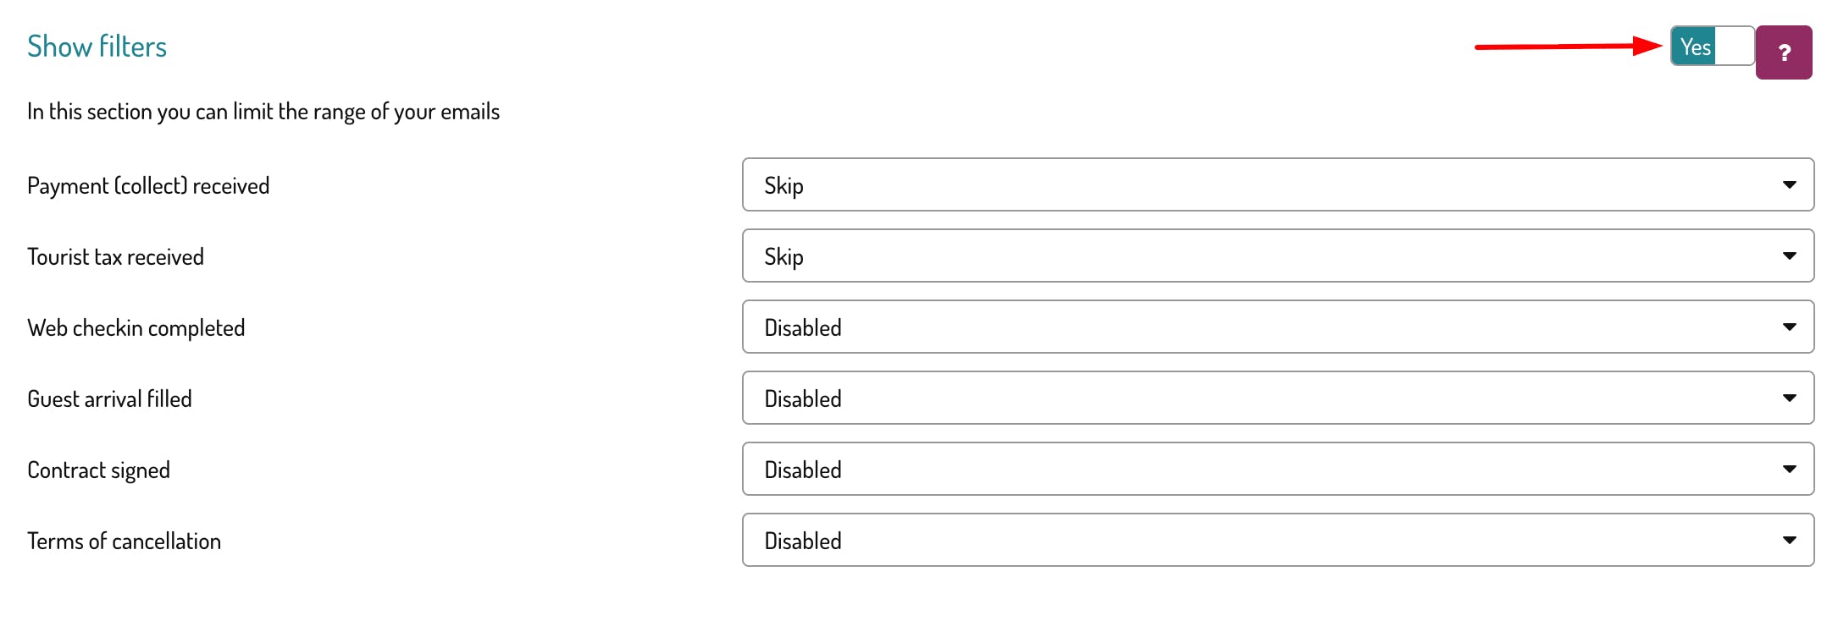Click the caret icon on Guest arrival select
The height and width of the screenshot is (621, 1838).
1789,398
